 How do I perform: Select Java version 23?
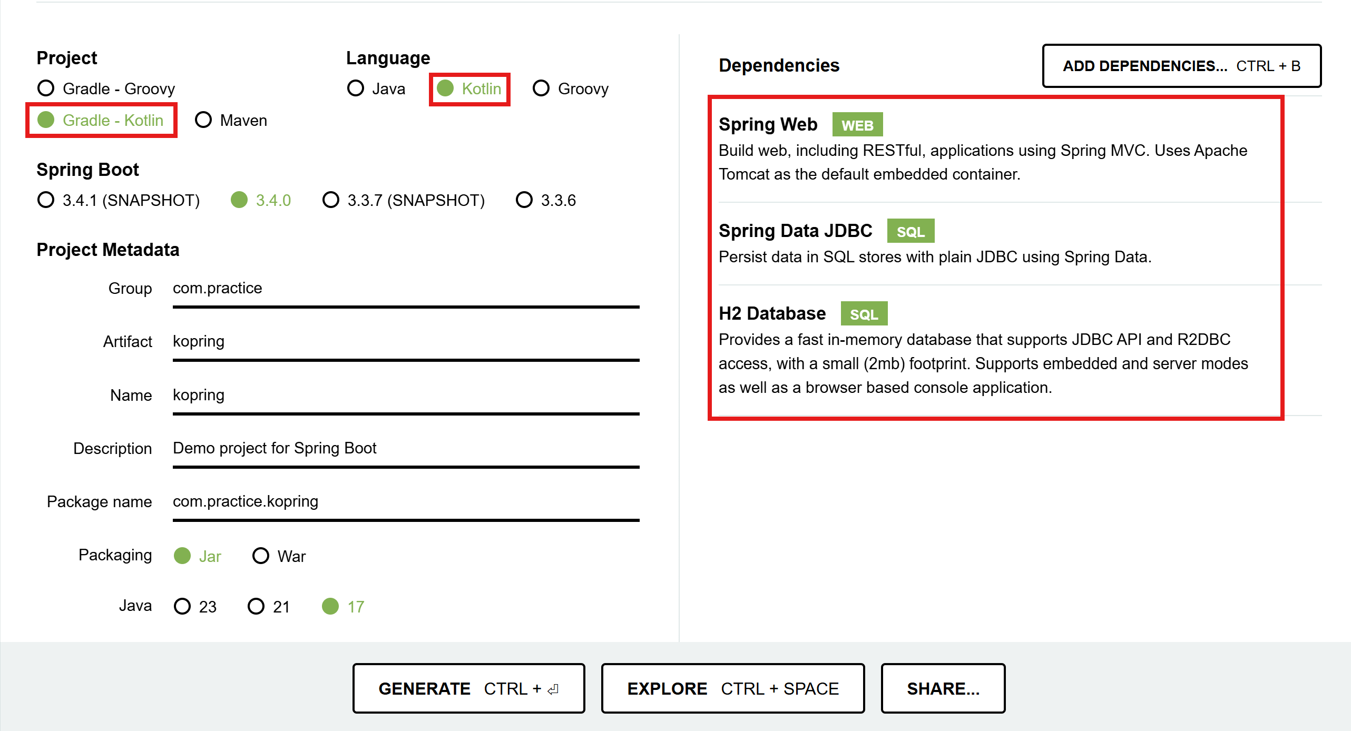click(195, 607)
